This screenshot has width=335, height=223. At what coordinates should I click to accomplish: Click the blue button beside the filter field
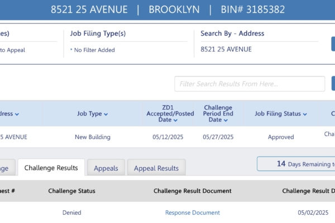click(x=333, y=84)
